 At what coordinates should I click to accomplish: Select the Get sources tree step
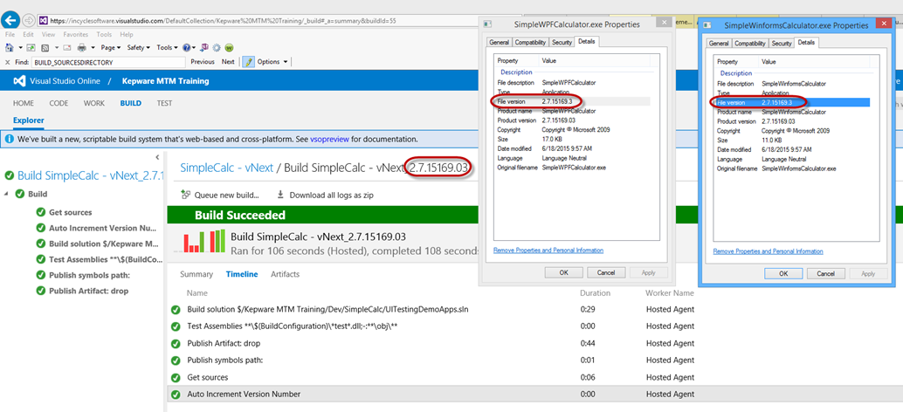[70, 212]
